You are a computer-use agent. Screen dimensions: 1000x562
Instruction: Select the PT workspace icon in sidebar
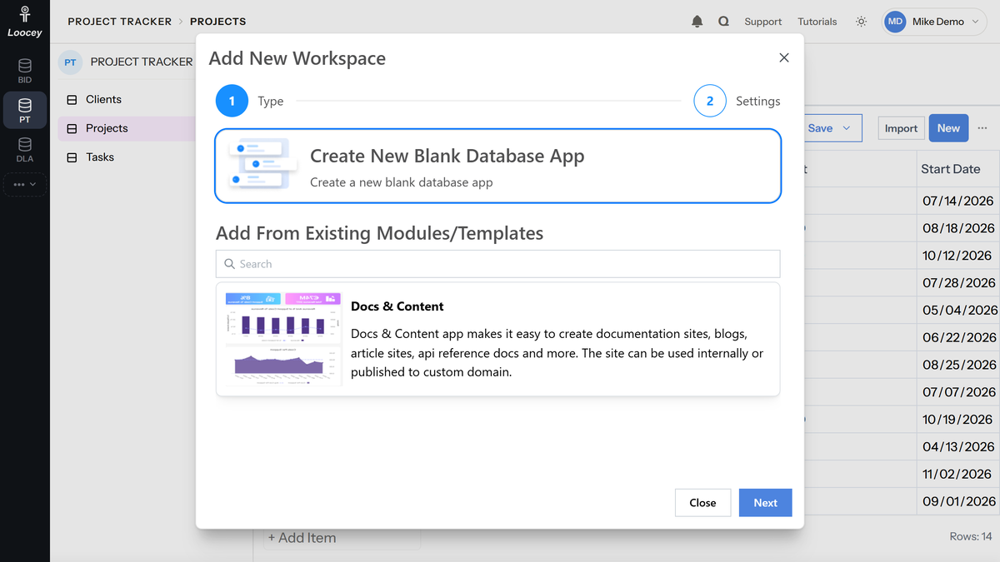[25, 111]
